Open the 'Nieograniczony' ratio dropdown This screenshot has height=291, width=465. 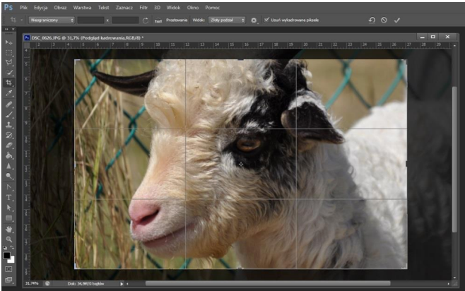[x=52, y=20]
